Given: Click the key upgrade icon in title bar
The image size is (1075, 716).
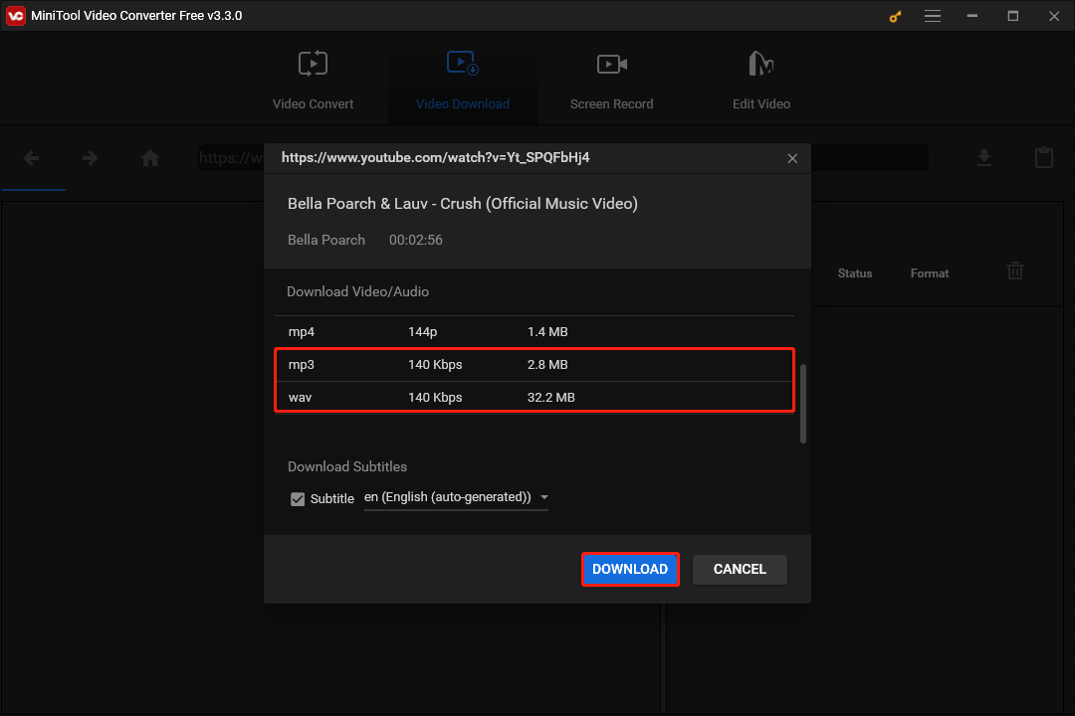Looking at the screenshot, I should (x=895, y=17).
